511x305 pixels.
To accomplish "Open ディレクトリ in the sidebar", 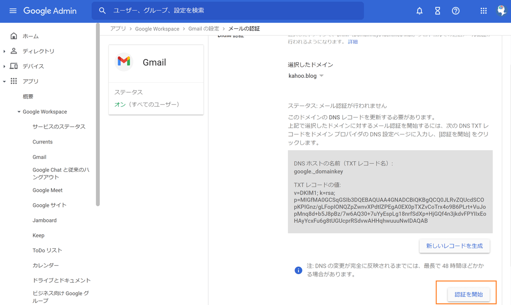I will click(x=38, y=51).
